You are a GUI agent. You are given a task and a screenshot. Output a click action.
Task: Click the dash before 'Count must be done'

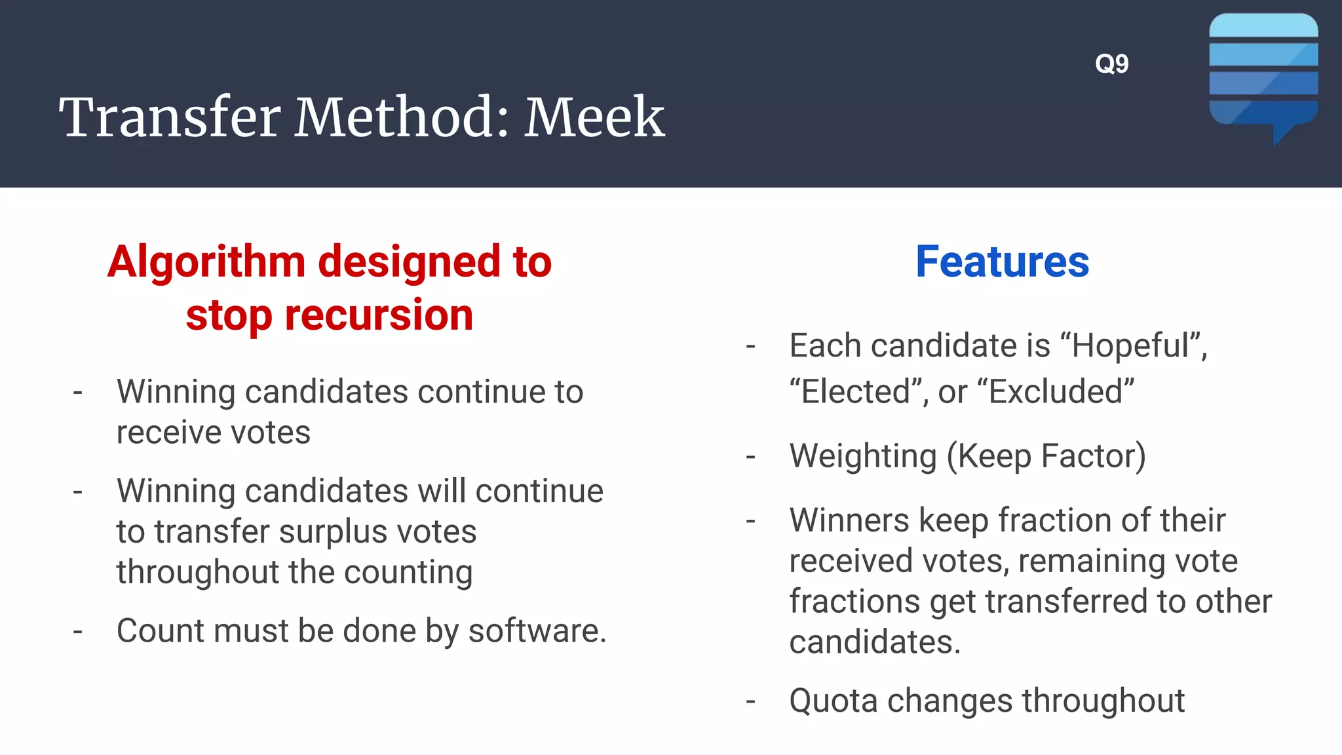coord(78,632)
